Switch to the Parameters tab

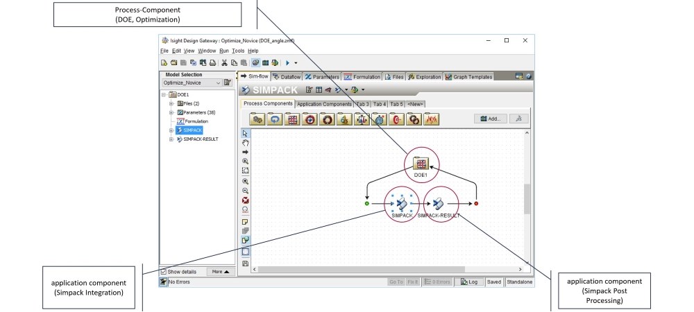click(x=322, y=76)
